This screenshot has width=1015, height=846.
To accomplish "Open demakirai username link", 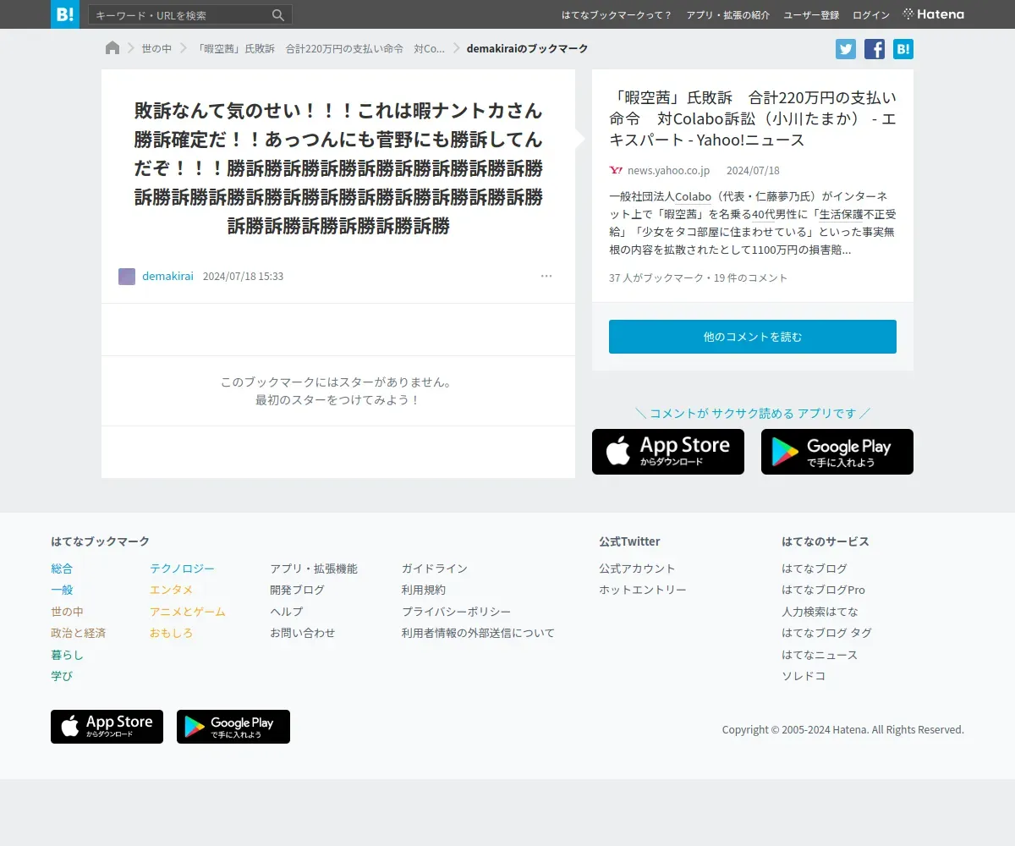I will (167, 277).
